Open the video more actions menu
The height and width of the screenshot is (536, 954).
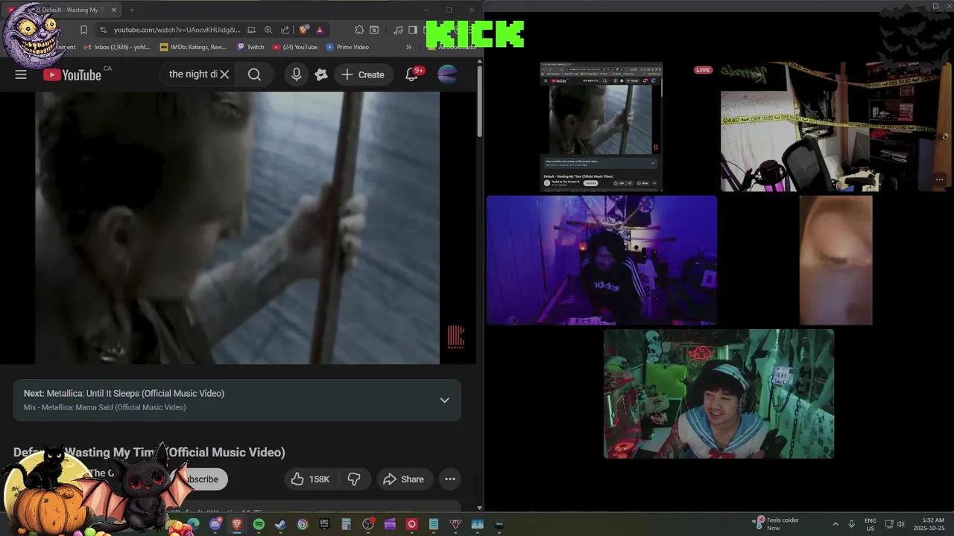pos(450,479)
